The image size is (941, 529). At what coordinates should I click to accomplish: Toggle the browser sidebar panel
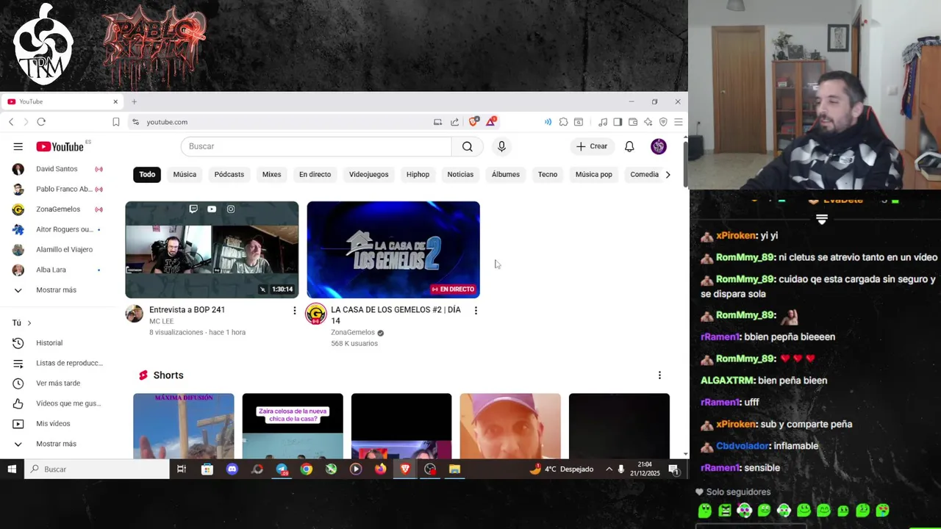click(618, 122)
